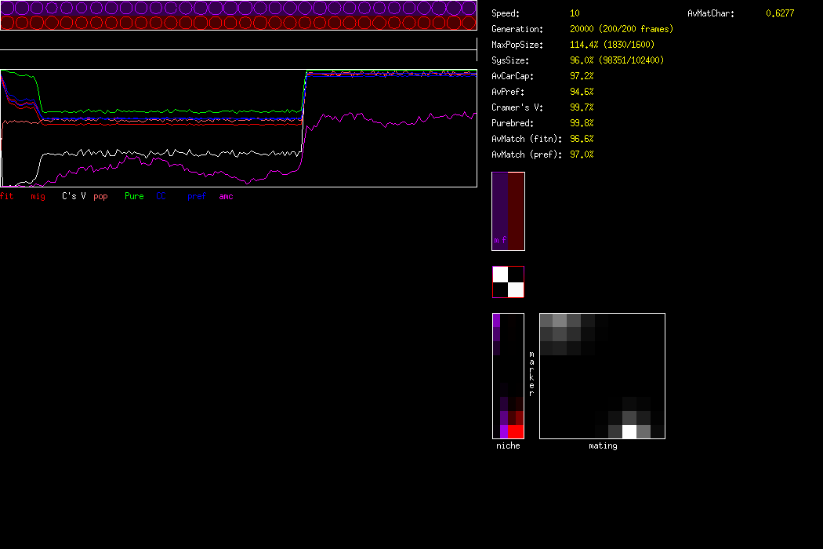This screenshot has height=549, width=823.
Task: Click the 'pop' legend label
Action: tap(100, 196)
